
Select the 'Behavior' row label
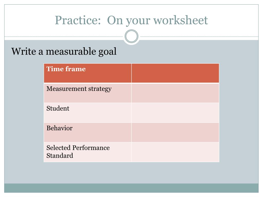pyautogui.click(x=88, y=132)
